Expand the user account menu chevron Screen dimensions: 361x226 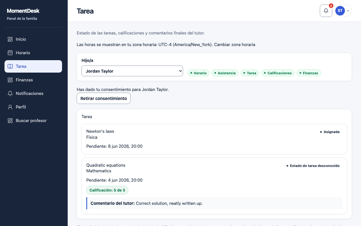(348, 11)
